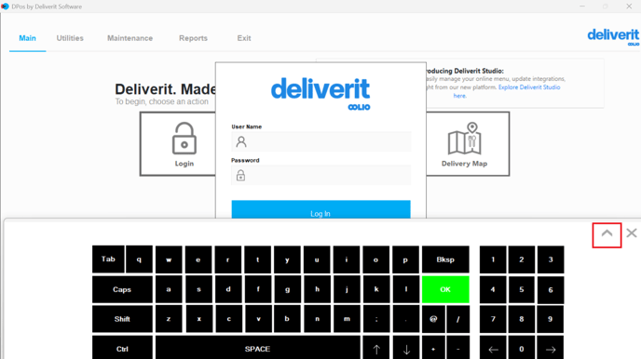Click into the User Name field
Image resolution: width=641 pixels, height=359 pixels.
(x=320, y=141)
